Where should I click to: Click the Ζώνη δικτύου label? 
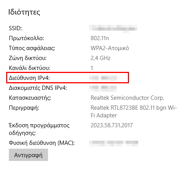point(28,58)
